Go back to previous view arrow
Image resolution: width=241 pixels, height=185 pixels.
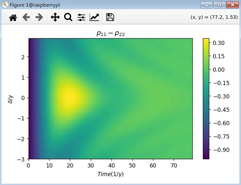click(26, 17)
